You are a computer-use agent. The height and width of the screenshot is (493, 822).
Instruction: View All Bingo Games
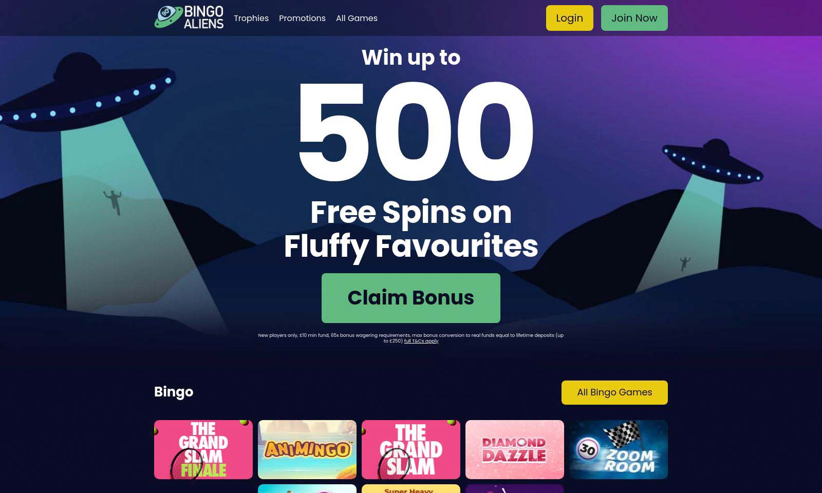614,392
